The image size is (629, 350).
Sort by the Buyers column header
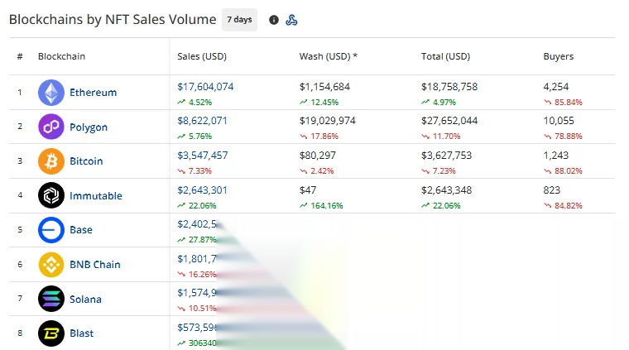point(559,56)
